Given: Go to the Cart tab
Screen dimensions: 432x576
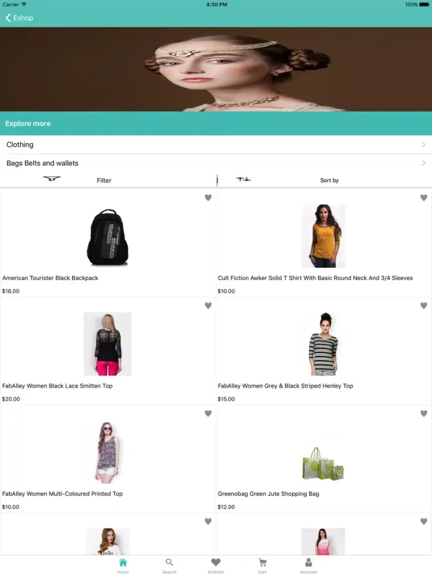Looking at the screenshot, I should point(262,566).
